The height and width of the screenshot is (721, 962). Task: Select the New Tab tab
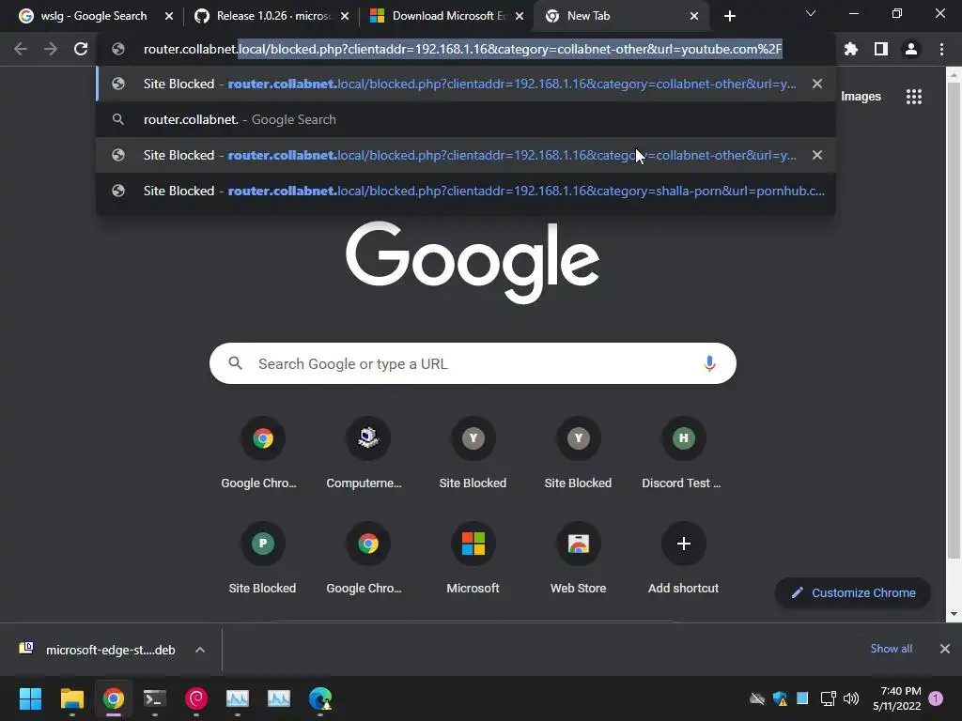[622, 16]
